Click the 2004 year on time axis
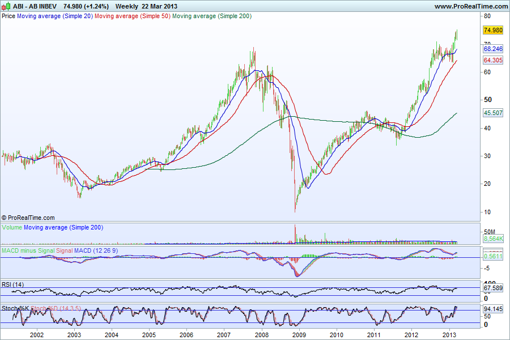 [112, 335]
